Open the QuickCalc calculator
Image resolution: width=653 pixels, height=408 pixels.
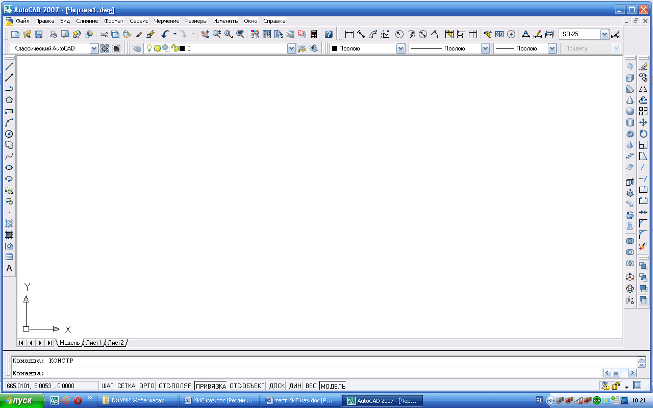pyautogui.click(x=314, y=34)
